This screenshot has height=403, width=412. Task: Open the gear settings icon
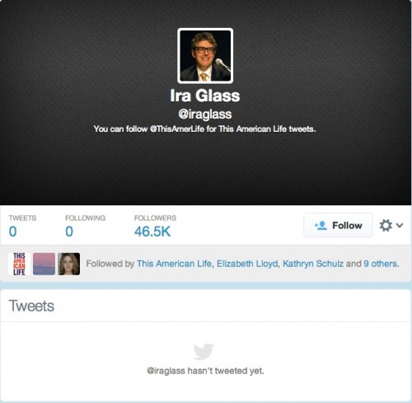pyautogui.click(x=386, y=225)
